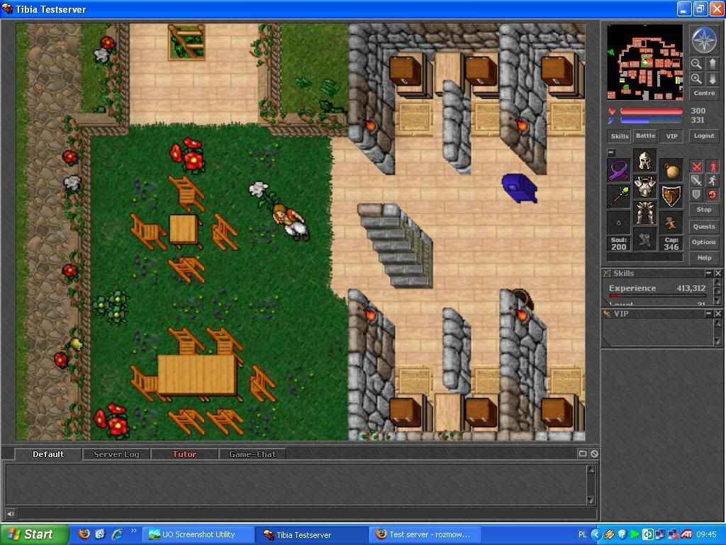Minimize the Skills panel

click(708, 273)
